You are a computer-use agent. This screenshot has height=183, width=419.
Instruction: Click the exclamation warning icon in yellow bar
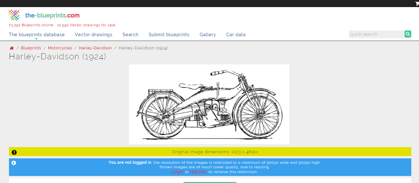point(14,152)
